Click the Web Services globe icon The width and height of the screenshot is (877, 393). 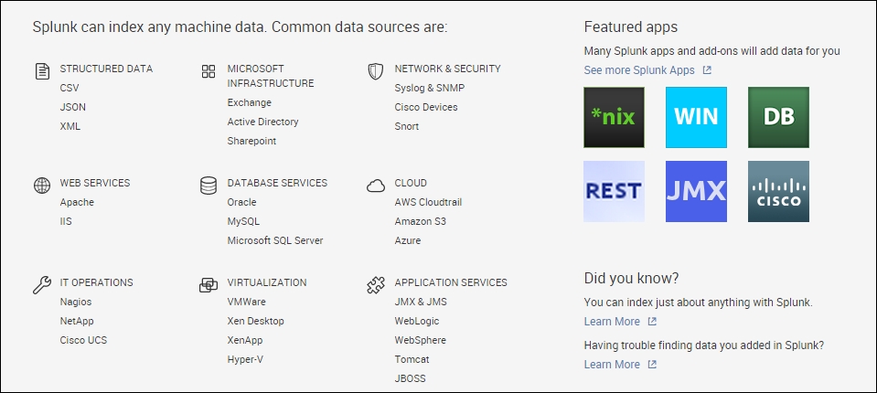click(42, 186)
